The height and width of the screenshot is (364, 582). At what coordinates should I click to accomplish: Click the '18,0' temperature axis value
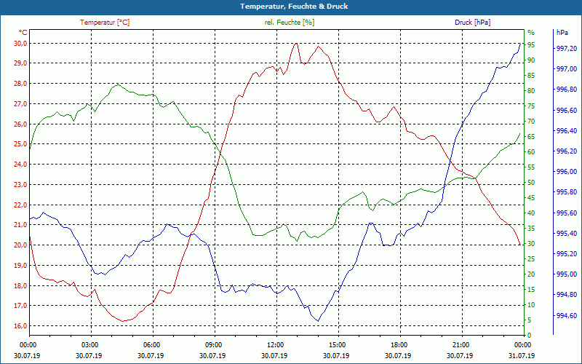coord(20,285)
